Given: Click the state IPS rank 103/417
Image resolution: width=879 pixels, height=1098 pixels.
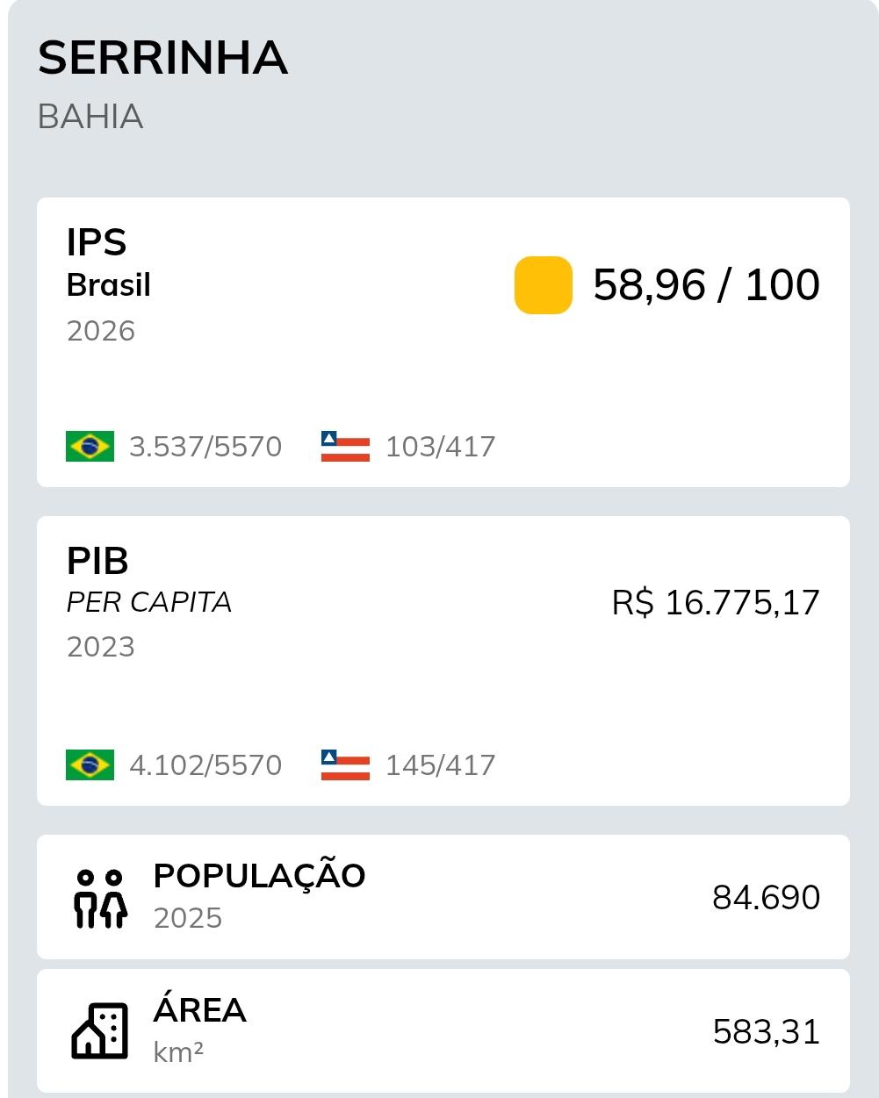Looking at the screenshot, I should pyautogui.click(x=441, y=447).
